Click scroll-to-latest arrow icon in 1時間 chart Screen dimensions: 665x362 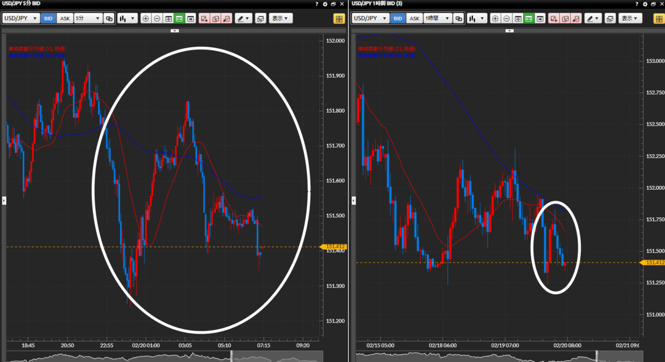(539, 18)
